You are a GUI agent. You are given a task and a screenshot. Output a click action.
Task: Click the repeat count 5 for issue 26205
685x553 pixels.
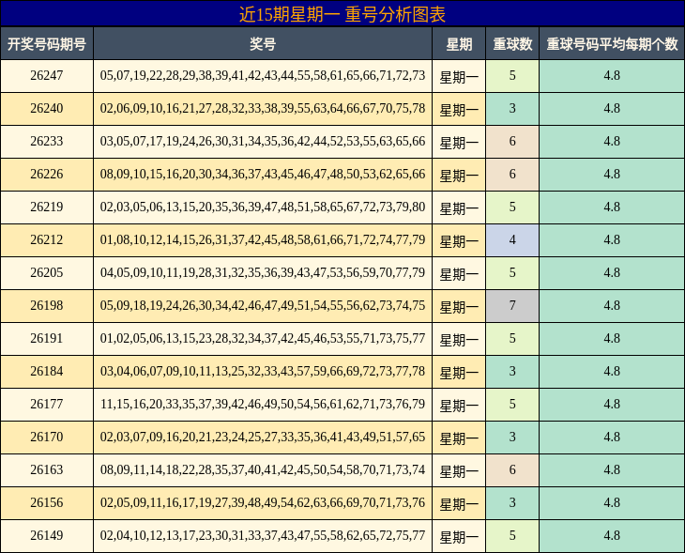coord(512,273)
